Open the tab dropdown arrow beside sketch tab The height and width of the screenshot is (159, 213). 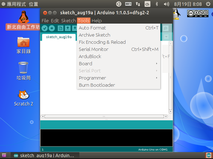click(x=166, y=37)
